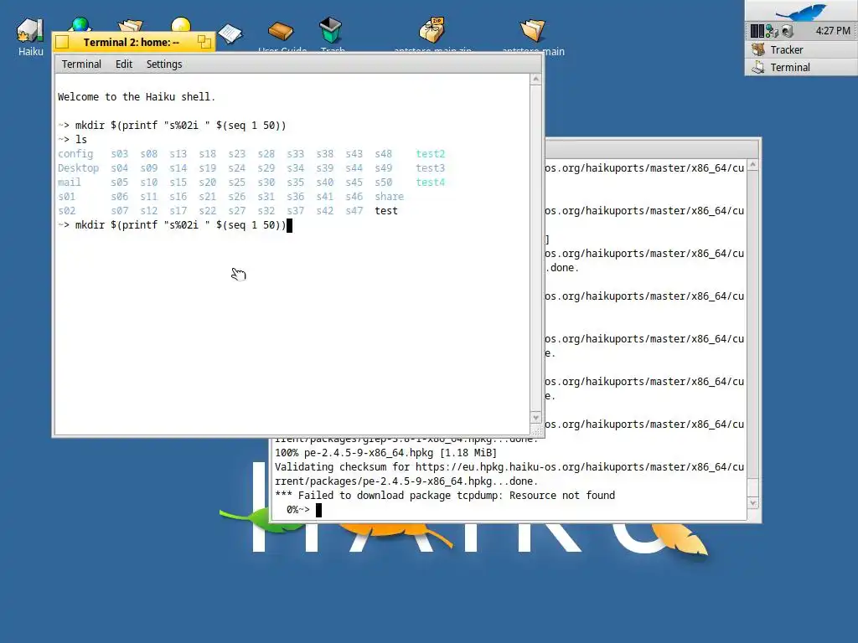Click 'Welcome to the Haiku shell.' text

pos(137,97)
